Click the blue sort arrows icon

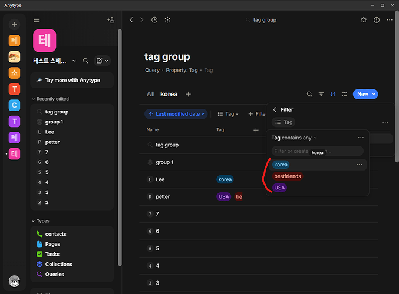tap(332, 94)
